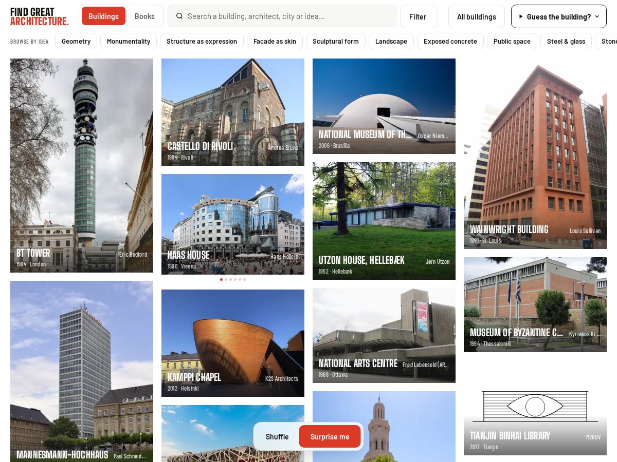Click into the building search field
The image size is (617, 462).
click(282, 16)
